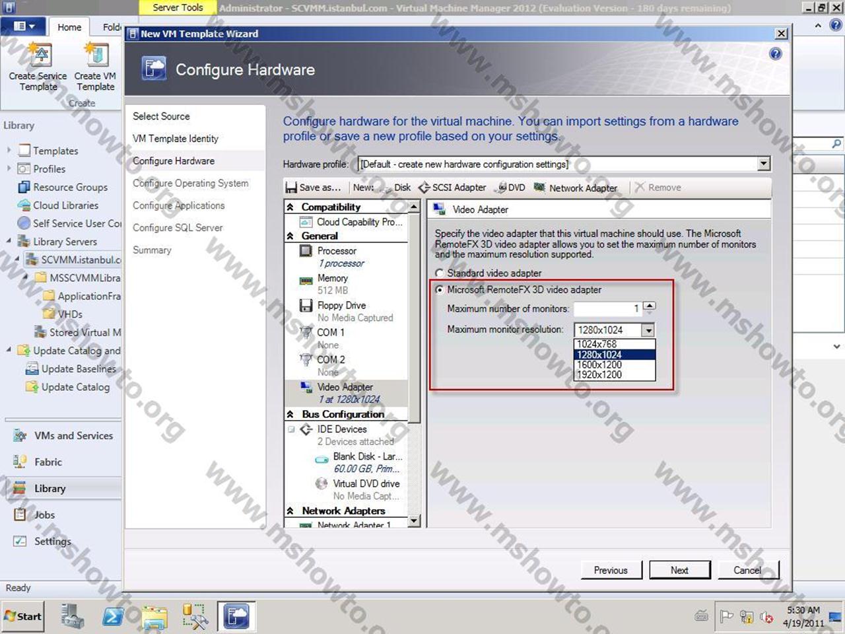
Task: Go to Configure Applications step
Action: [179, 206]
